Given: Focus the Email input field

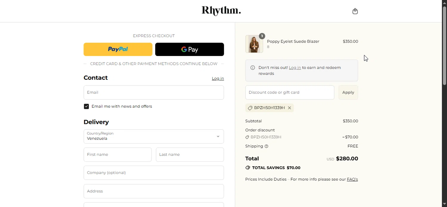Looking at the screenshot, I should pos(154,92).
